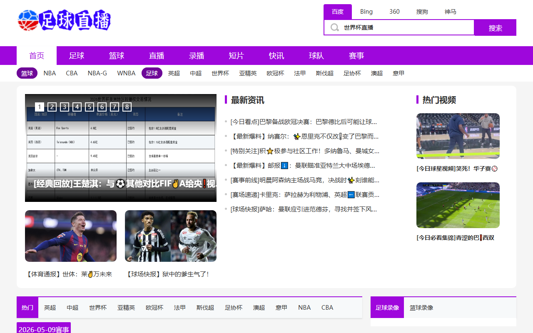Select carousel slide number 1
This screenshot has height=333, width=533.
pos(39,107)
